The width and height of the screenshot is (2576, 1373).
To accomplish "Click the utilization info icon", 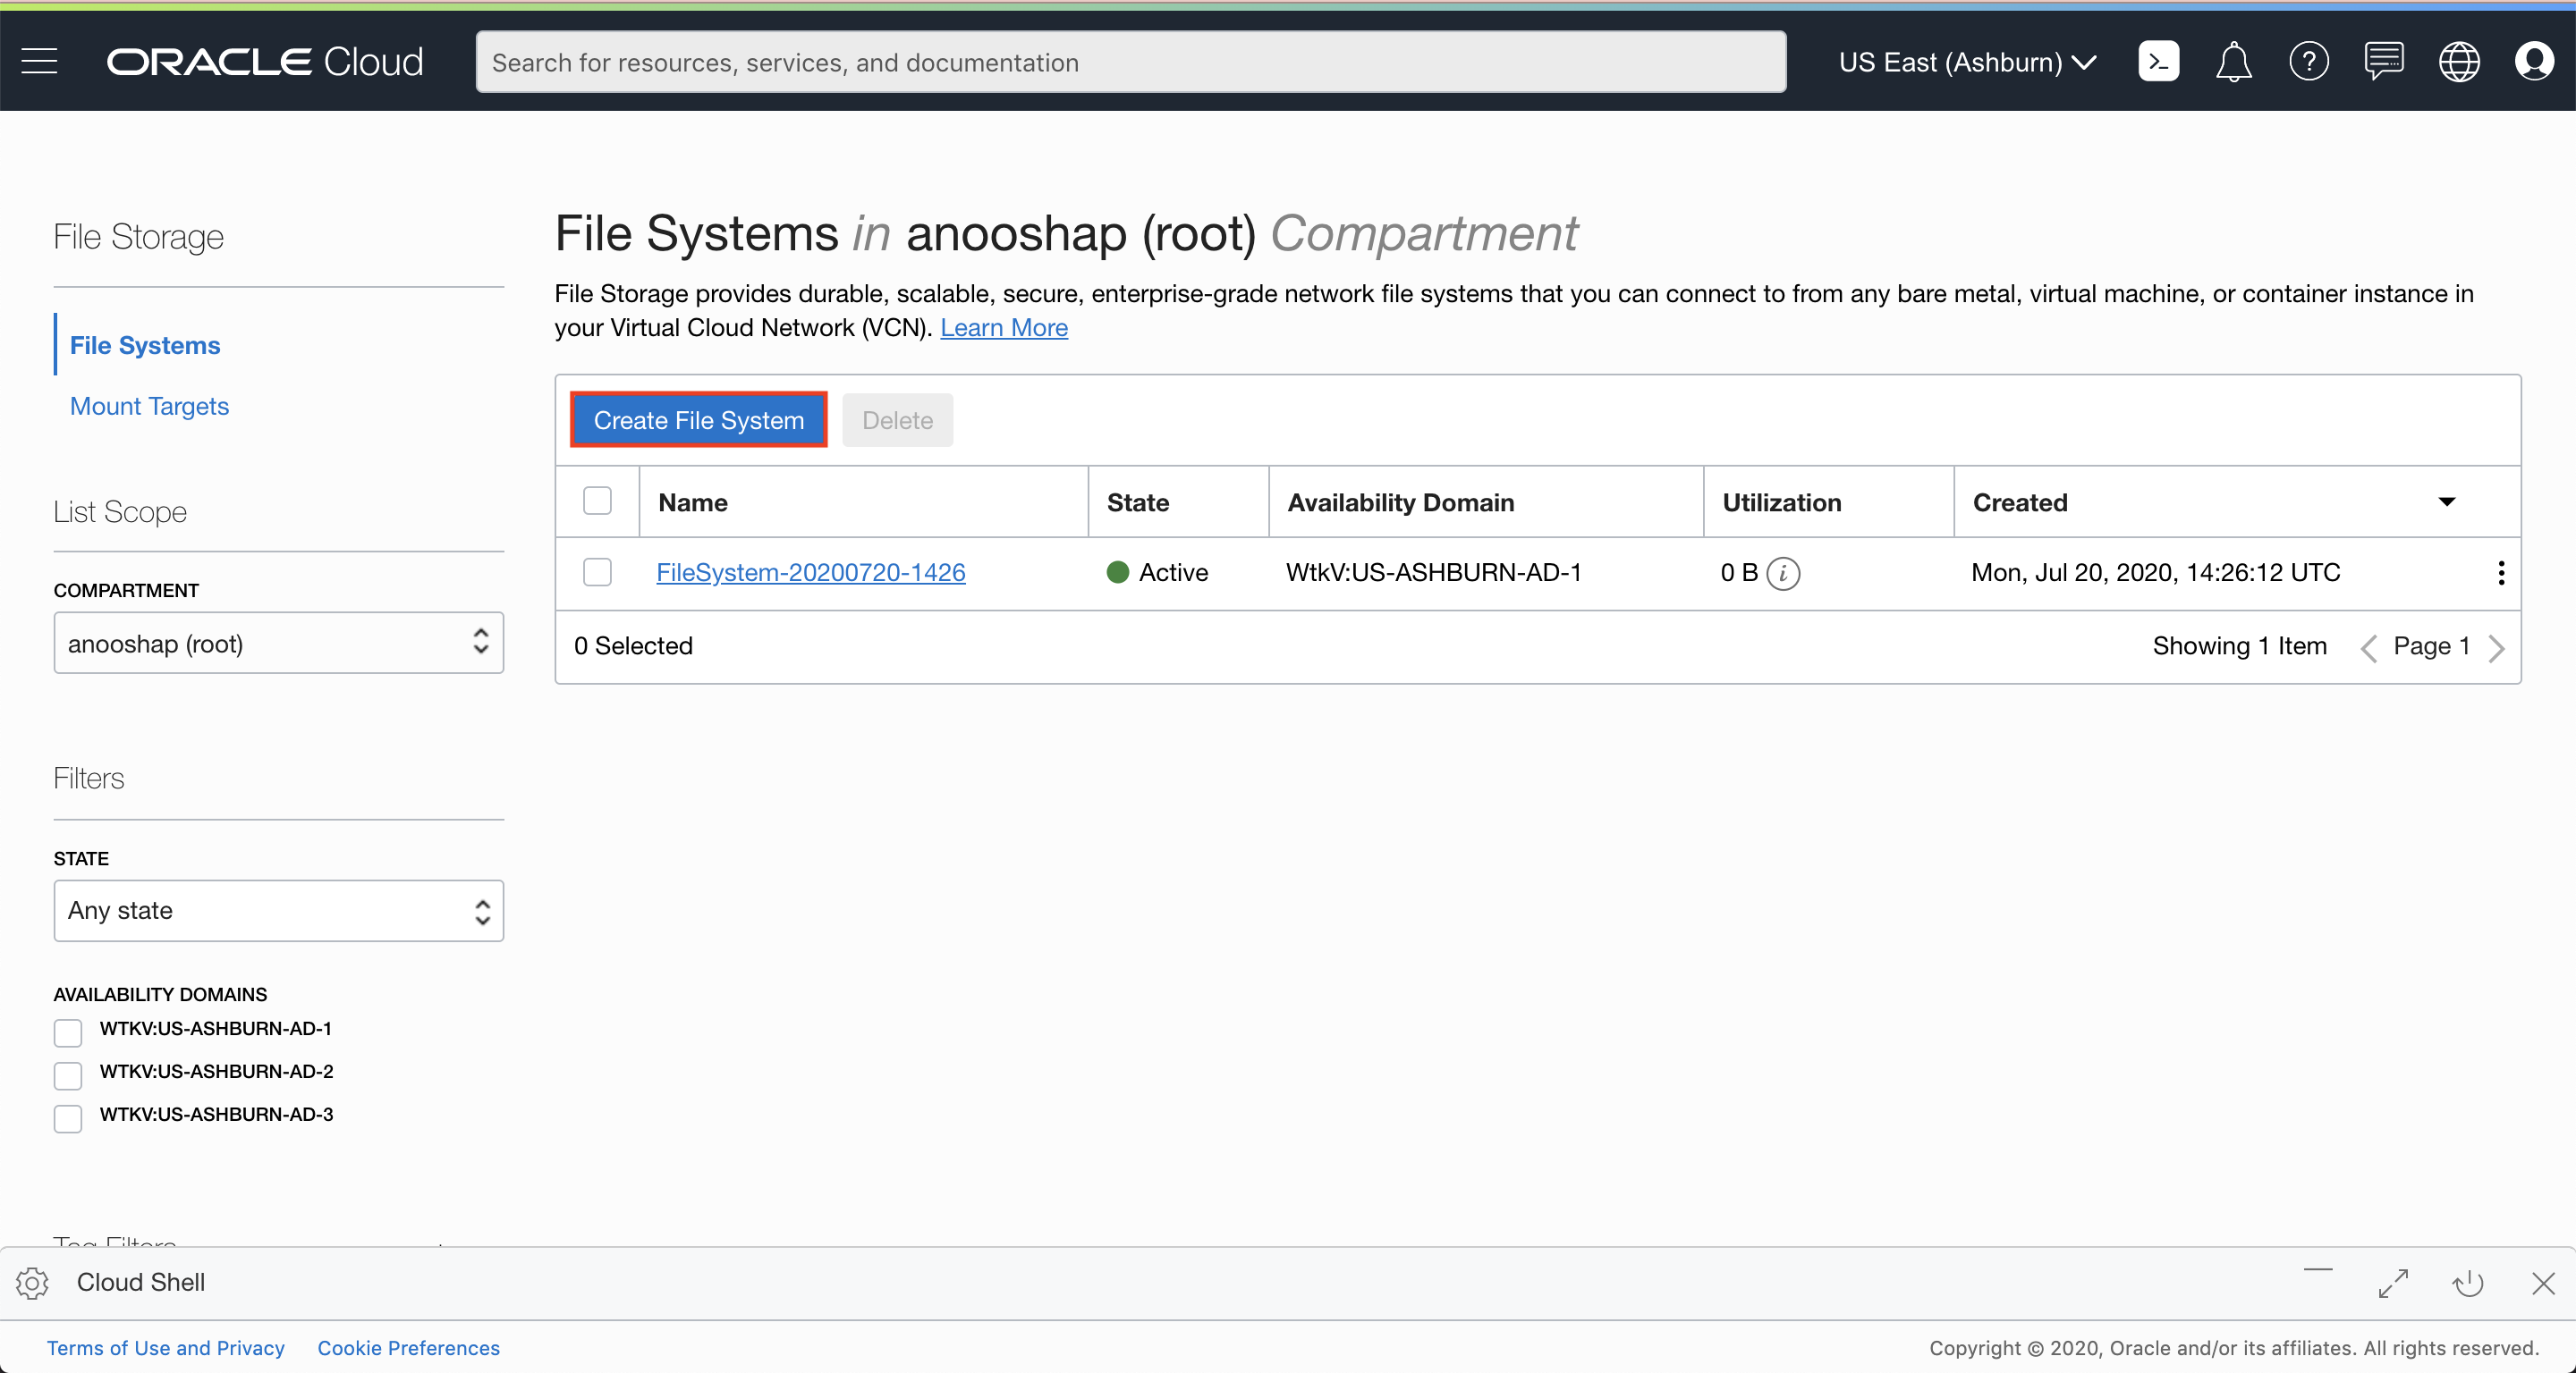I will pos(1783,574).
